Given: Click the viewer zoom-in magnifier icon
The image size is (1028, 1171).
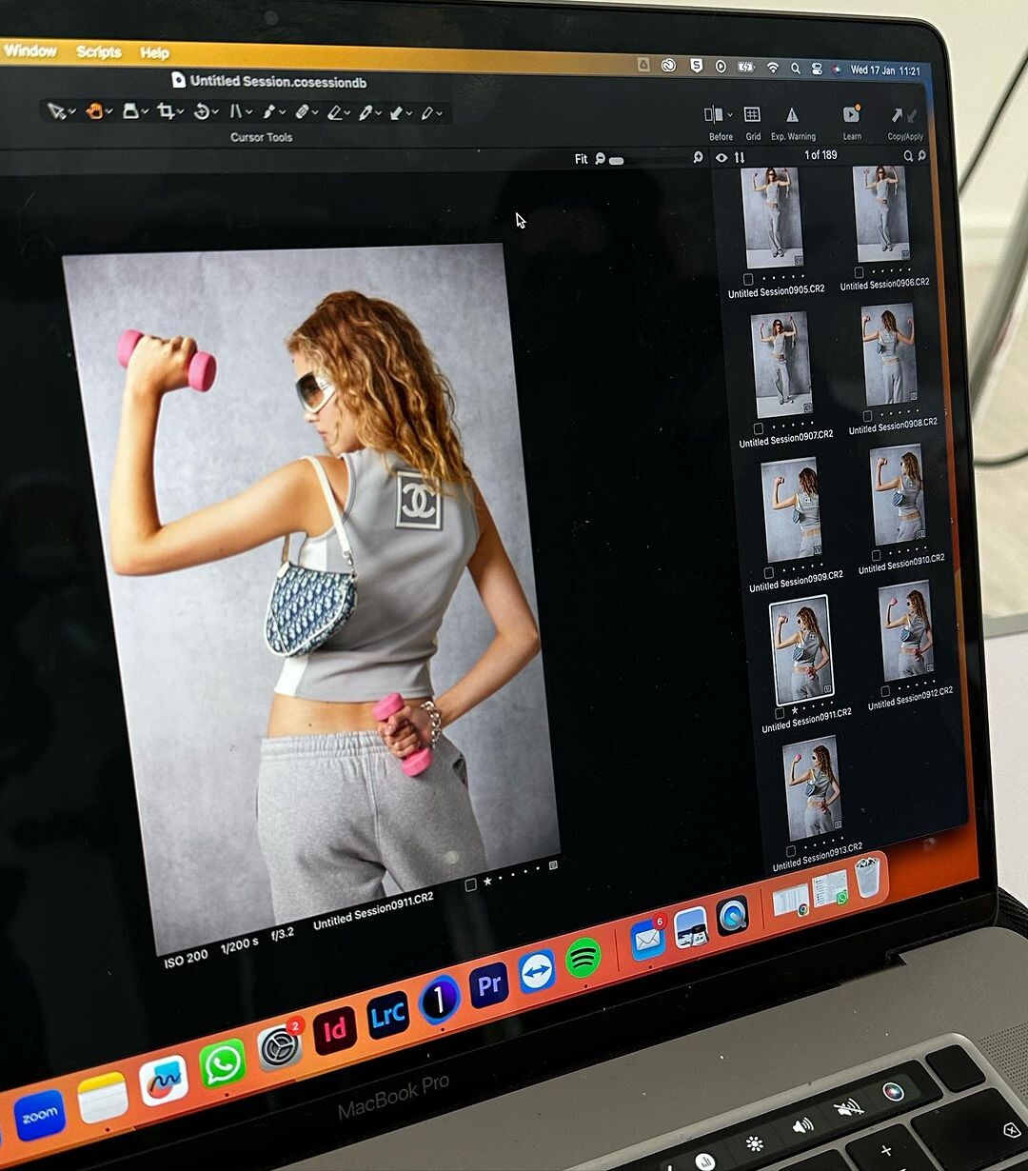Looking at the screenshot, I should 698,158.
